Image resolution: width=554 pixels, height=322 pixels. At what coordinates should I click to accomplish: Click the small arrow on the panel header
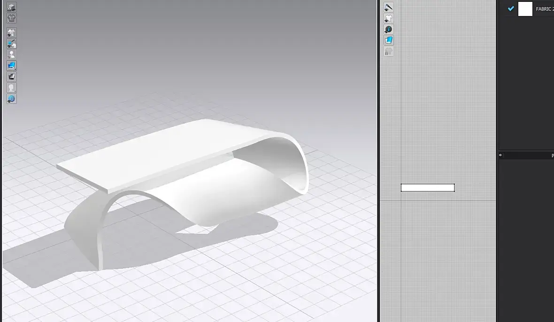[x=500, y=155]
